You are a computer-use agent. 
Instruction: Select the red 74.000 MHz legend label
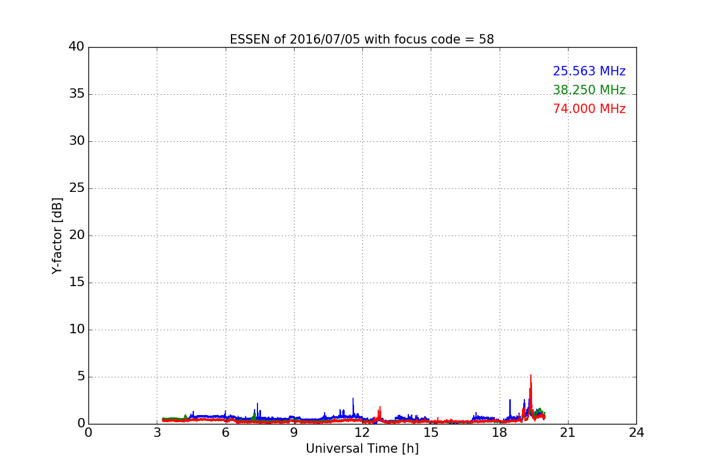point(589,109)
